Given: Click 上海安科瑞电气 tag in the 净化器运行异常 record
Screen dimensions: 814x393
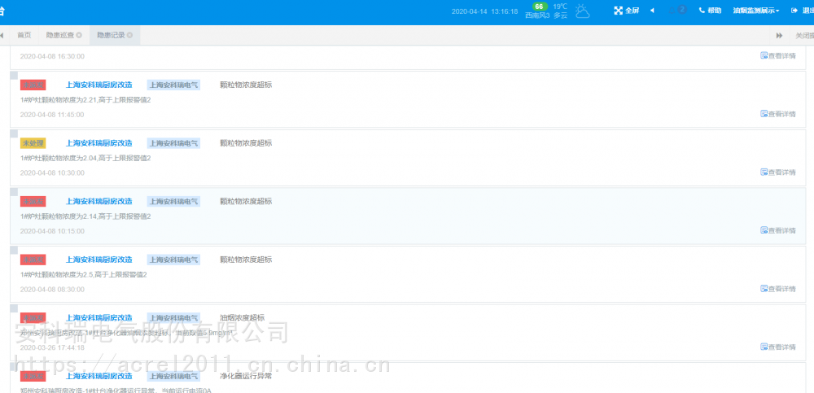Looking at the screenshot, I should [x=173, y=376].
